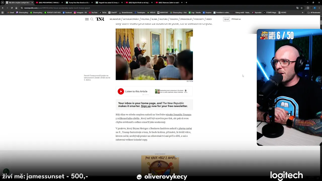Image resolution: width=322 pixels, height=181 pixels.
Task: Play Listen to this Article audio
Action: point(121,91)
